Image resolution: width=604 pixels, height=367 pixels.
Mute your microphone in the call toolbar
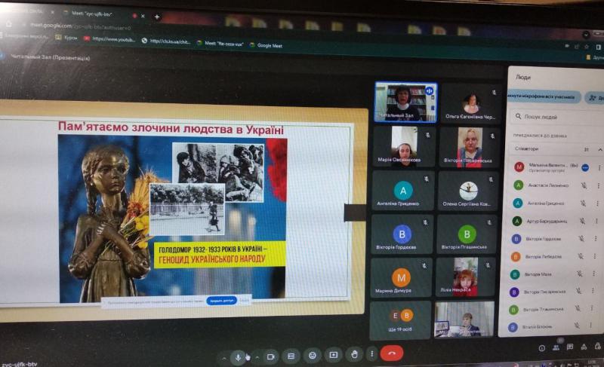coord(239,357)
